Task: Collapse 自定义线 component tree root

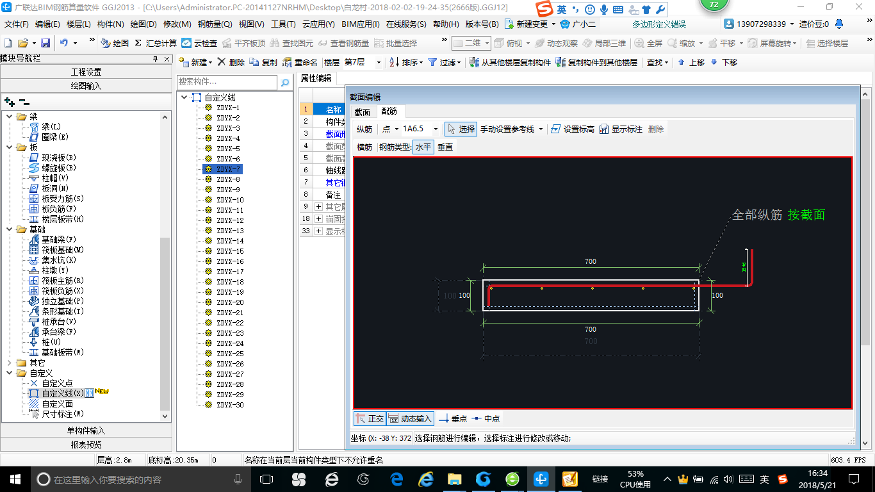Action: pyautogui.click(x=184, y=97)
